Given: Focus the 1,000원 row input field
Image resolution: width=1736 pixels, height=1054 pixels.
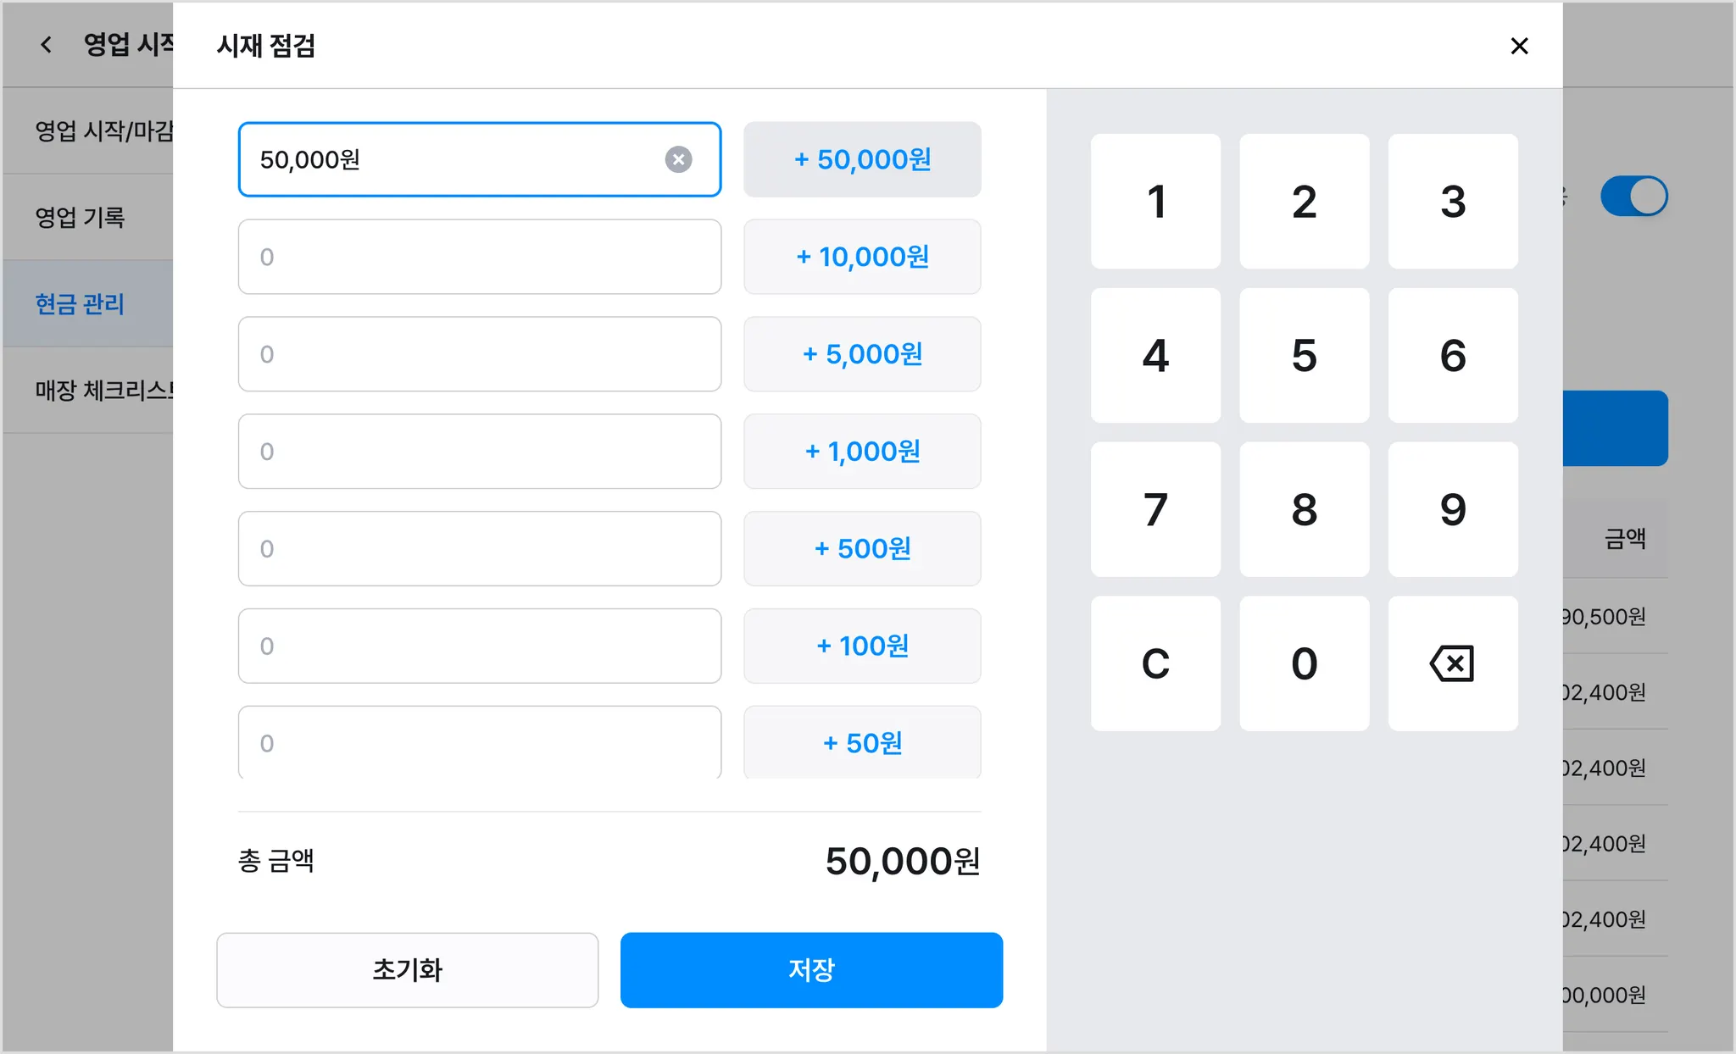Looking at the screenshot, I should [x=479, y=452].
